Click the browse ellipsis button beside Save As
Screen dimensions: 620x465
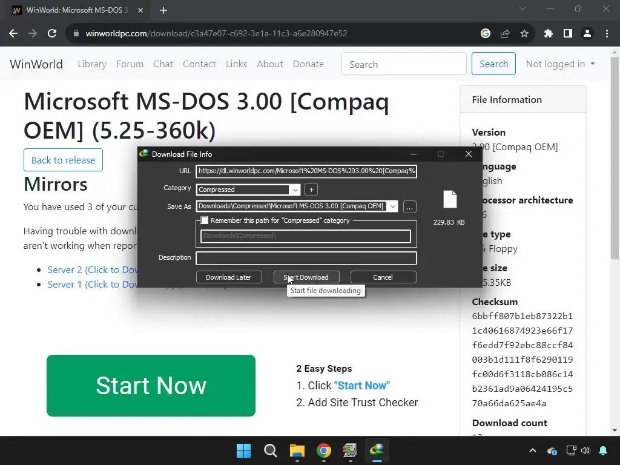pos(410,207)
